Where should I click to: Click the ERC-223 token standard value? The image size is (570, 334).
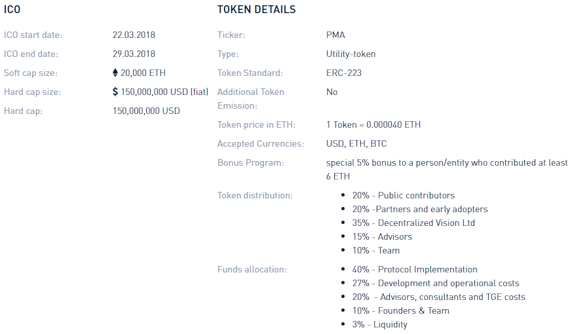343,73
